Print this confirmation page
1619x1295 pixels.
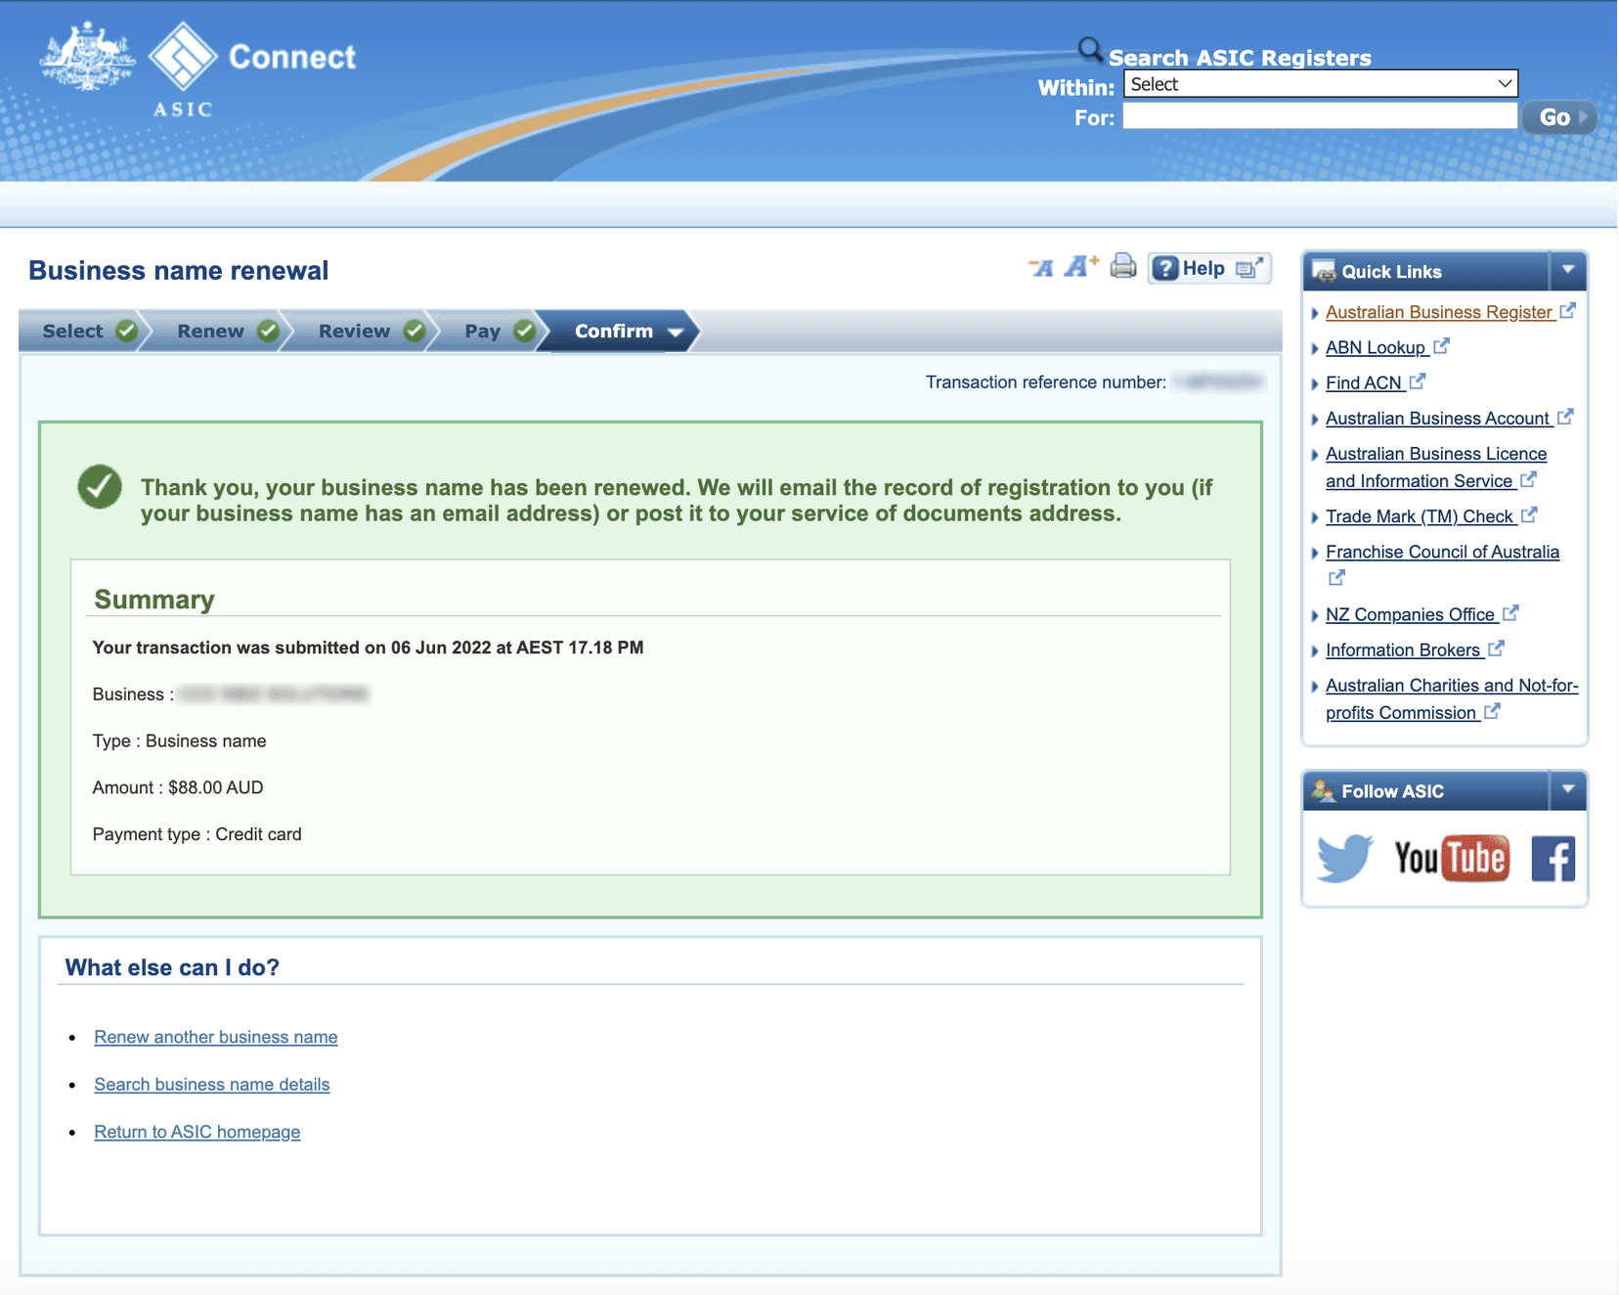[x=1123, y=266]
